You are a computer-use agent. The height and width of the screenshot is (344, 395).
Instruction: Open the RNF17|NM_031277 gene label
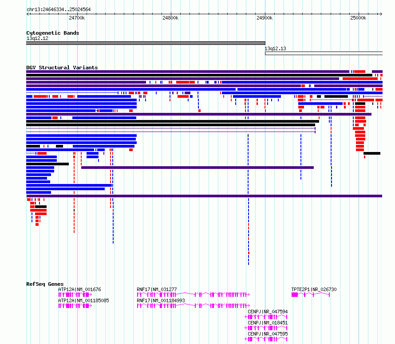[x=157, y=289]
